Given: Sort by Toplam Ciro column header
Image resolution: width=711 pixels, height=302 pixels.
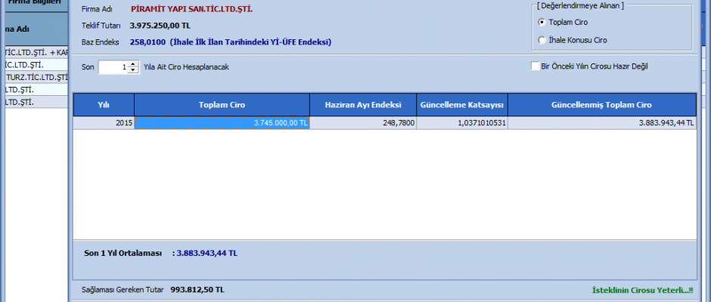Looking at the screenshot, I should (222, 105).
